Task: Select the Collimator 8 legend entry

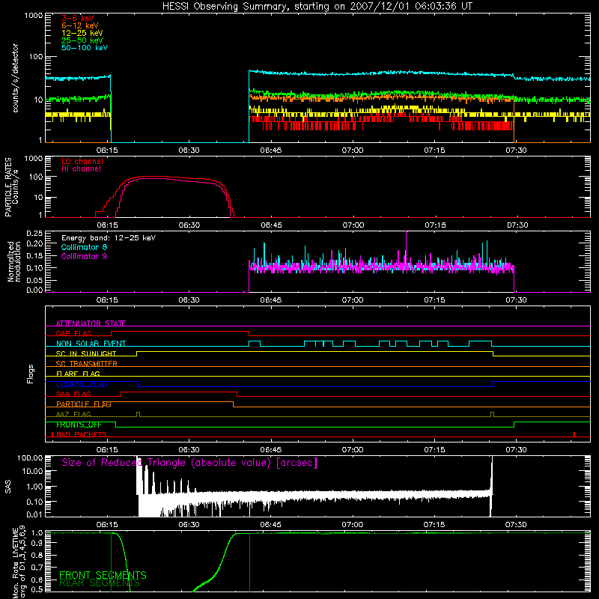Action: (84, 247)
